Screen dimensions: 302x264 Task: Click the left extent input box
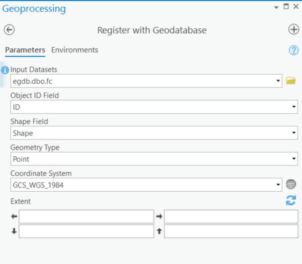(x=87, y=216)
